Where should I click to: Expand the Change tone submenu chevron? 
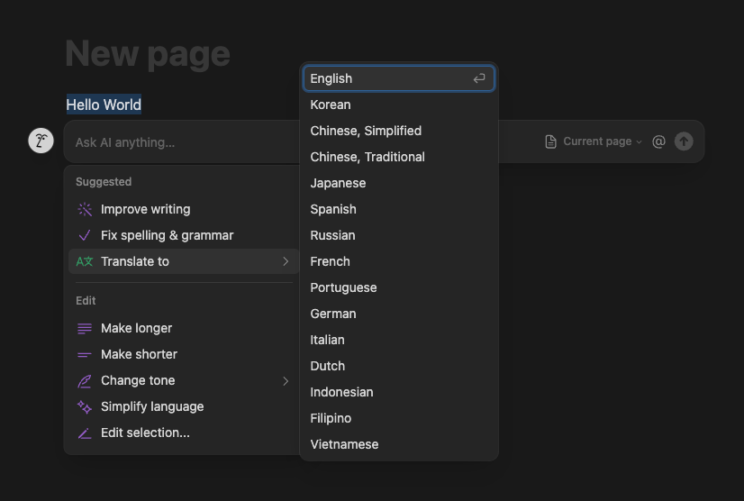tap(286, 381)
